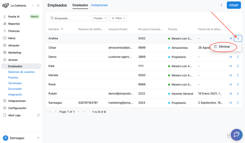Image resolution: width=245 pixels, height=143 pixels.
Task: Click the Acceso lock icon
Action: coord(5,59)
